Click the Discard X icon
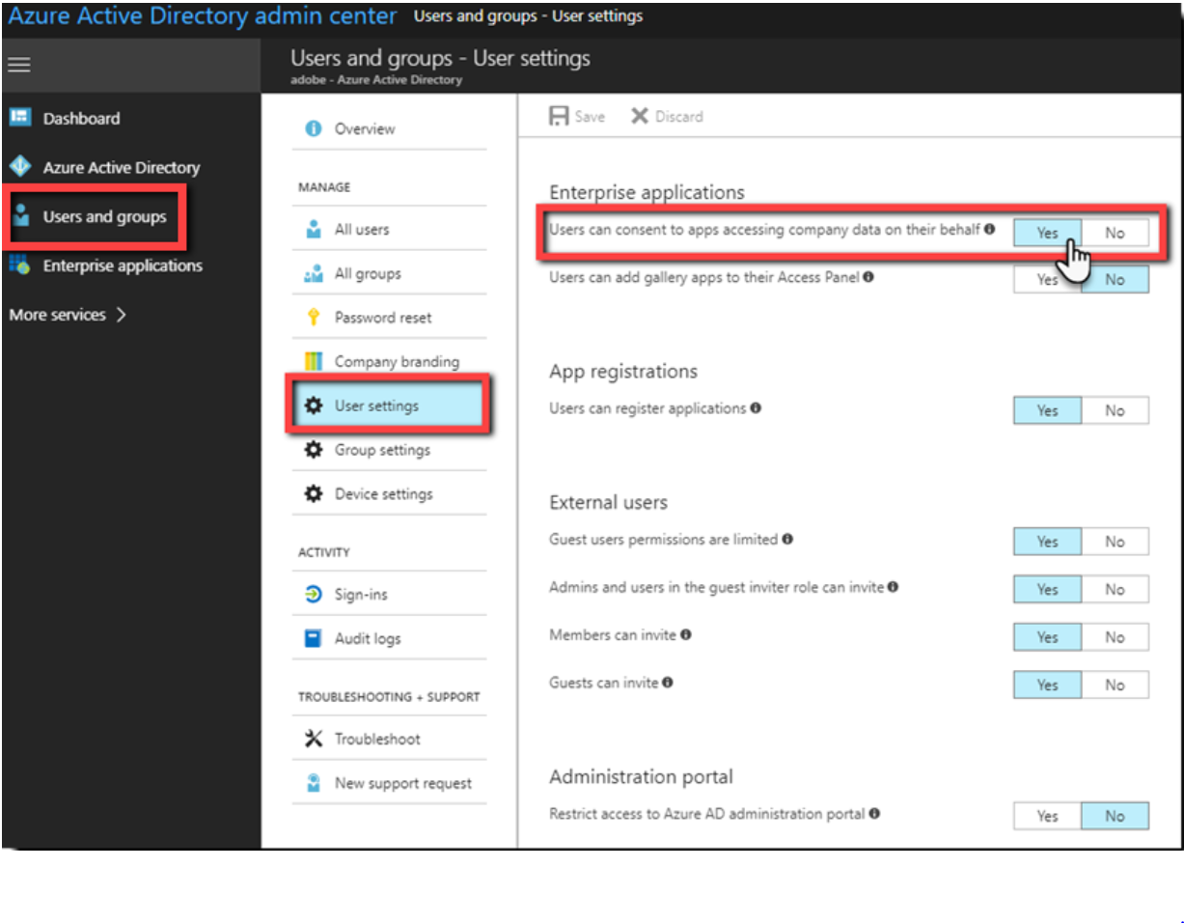 [640, 116]
